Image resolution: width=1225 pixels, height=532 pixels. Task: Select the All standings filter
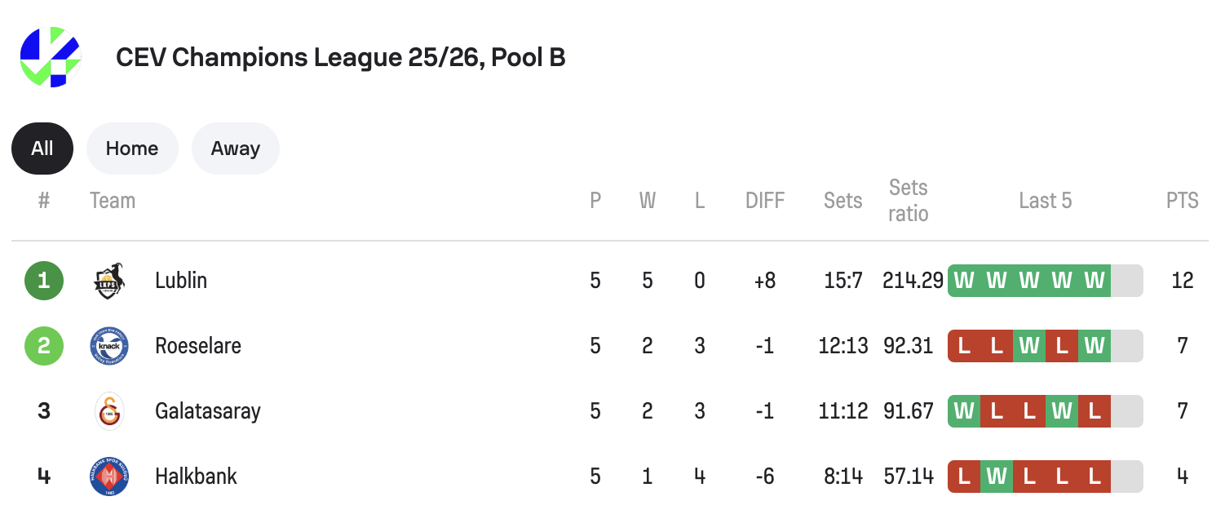pyautogui.click(x=42, y=149)
